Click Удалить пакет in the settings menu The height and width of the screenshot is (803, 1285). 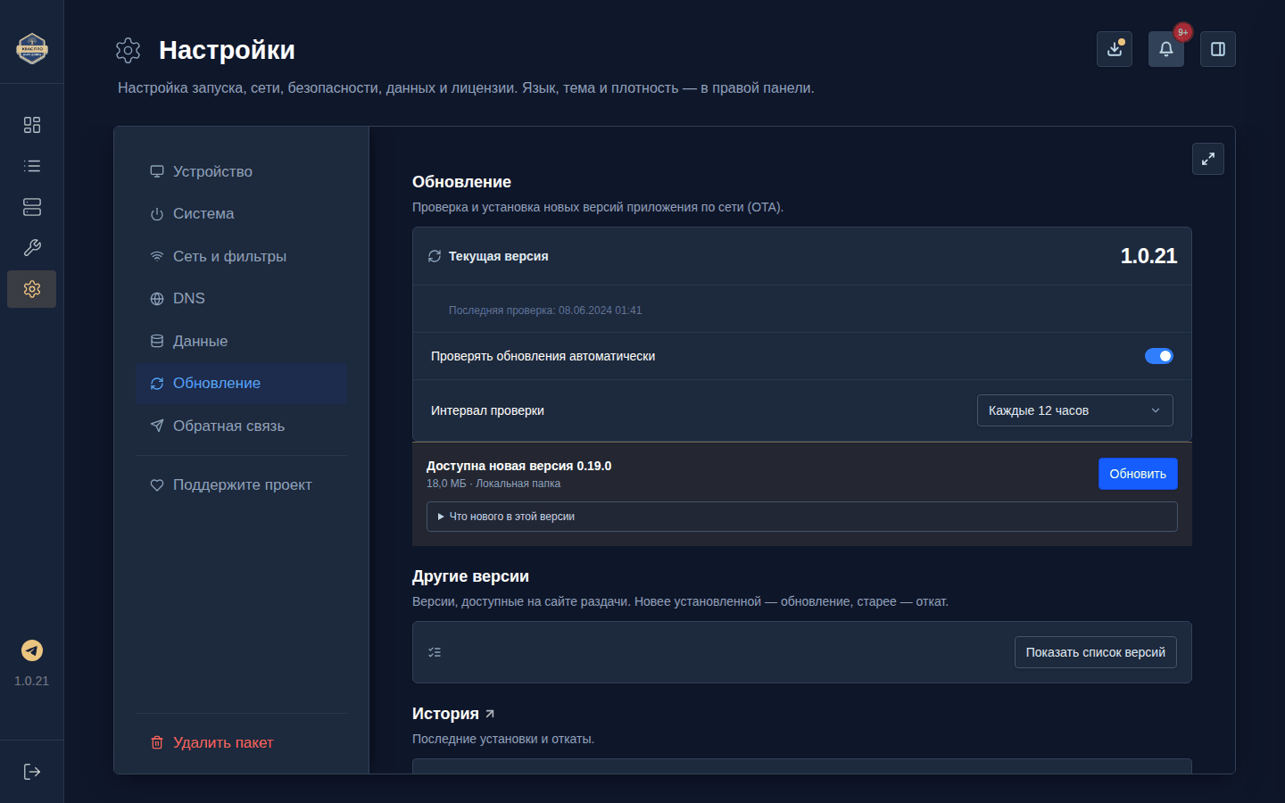[x=241, y=742]
